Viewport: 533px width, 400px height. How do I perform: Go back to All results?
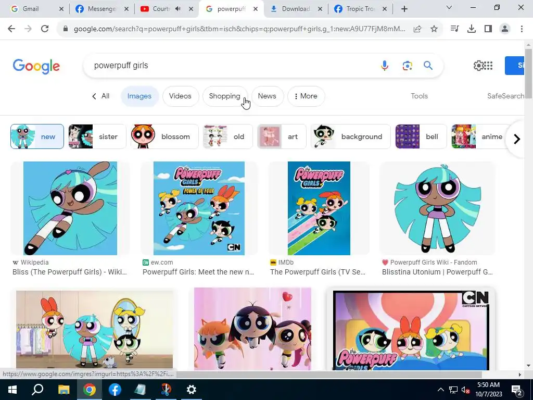coord(100,96)
